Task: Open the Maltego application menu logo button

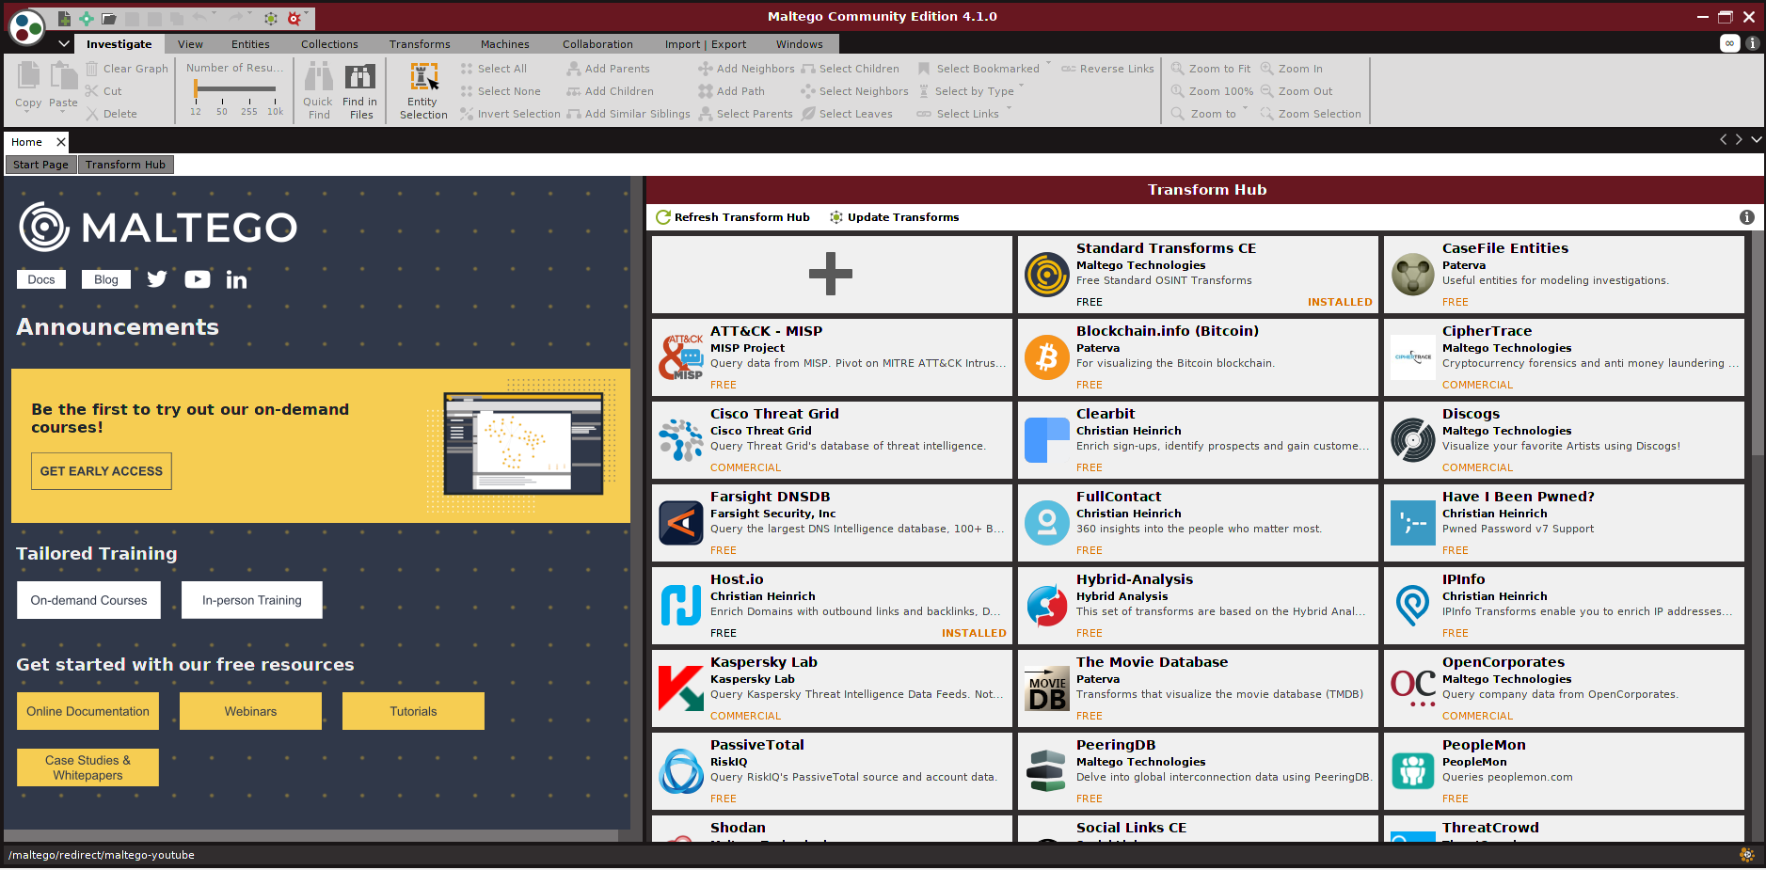Action: tap(26, 26)
